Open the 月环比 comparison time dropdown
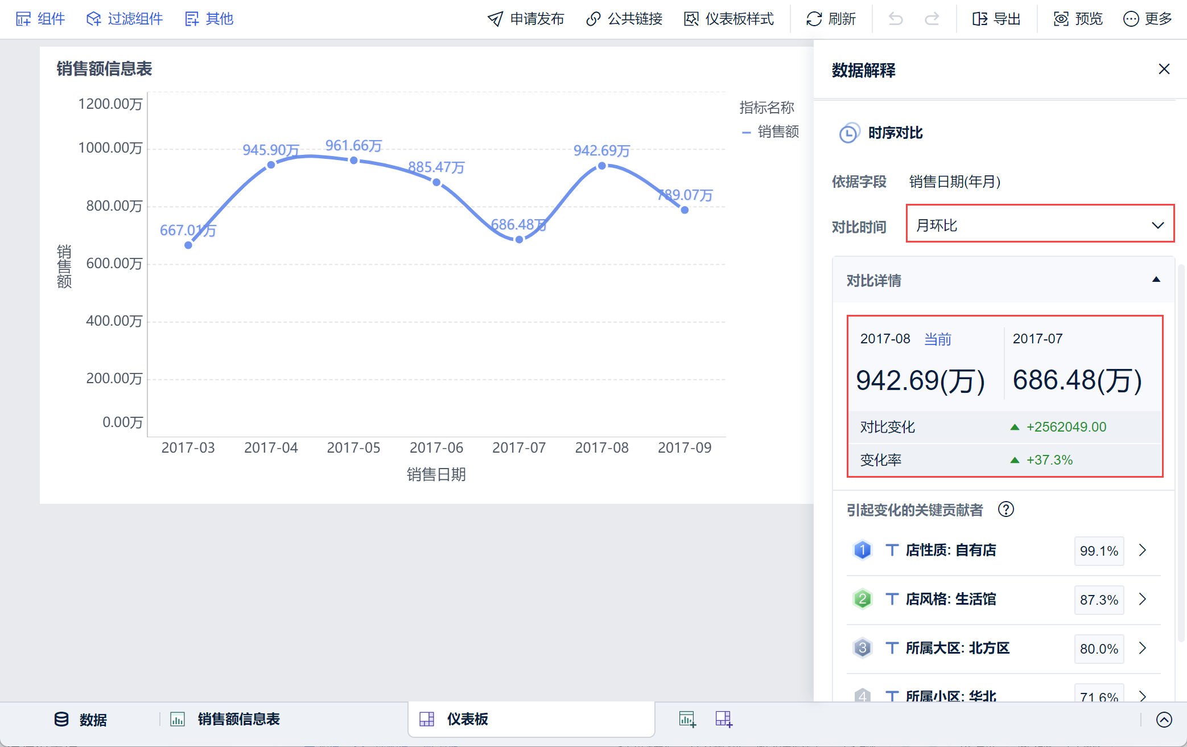 coord(1040,224)
